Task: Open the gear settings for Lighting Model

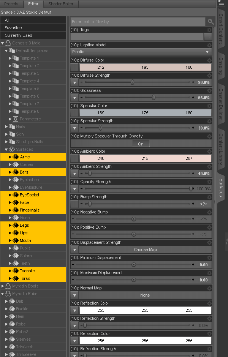Action: pos(209,45)
